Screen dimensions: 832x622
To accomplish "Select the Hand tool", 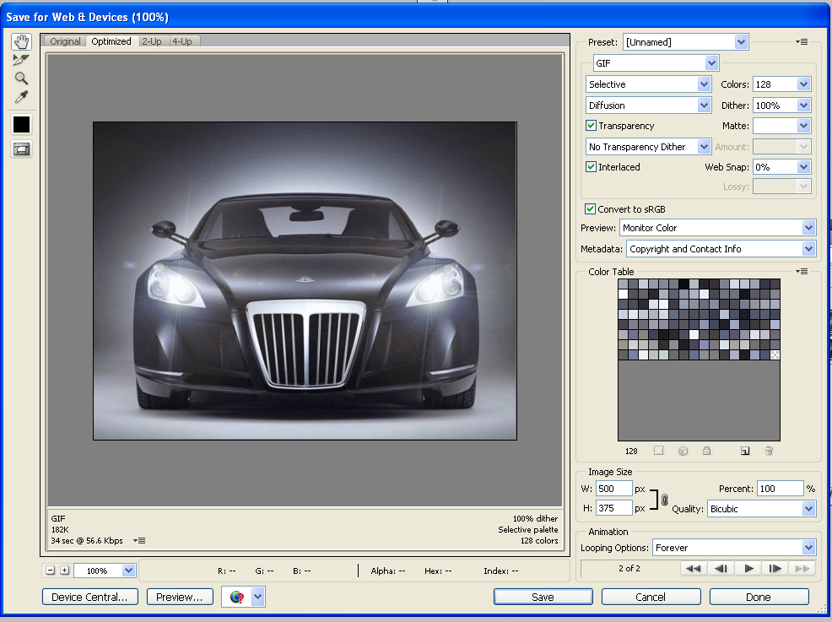I will point(21,41).
